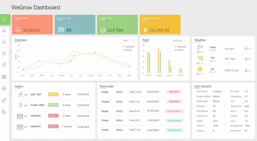Image resolution: width=257 pixels, height=141 pixels.
Task: Select the crop rows grid sidebar icon
Action: pyautogui.click(x=4, y=77)
